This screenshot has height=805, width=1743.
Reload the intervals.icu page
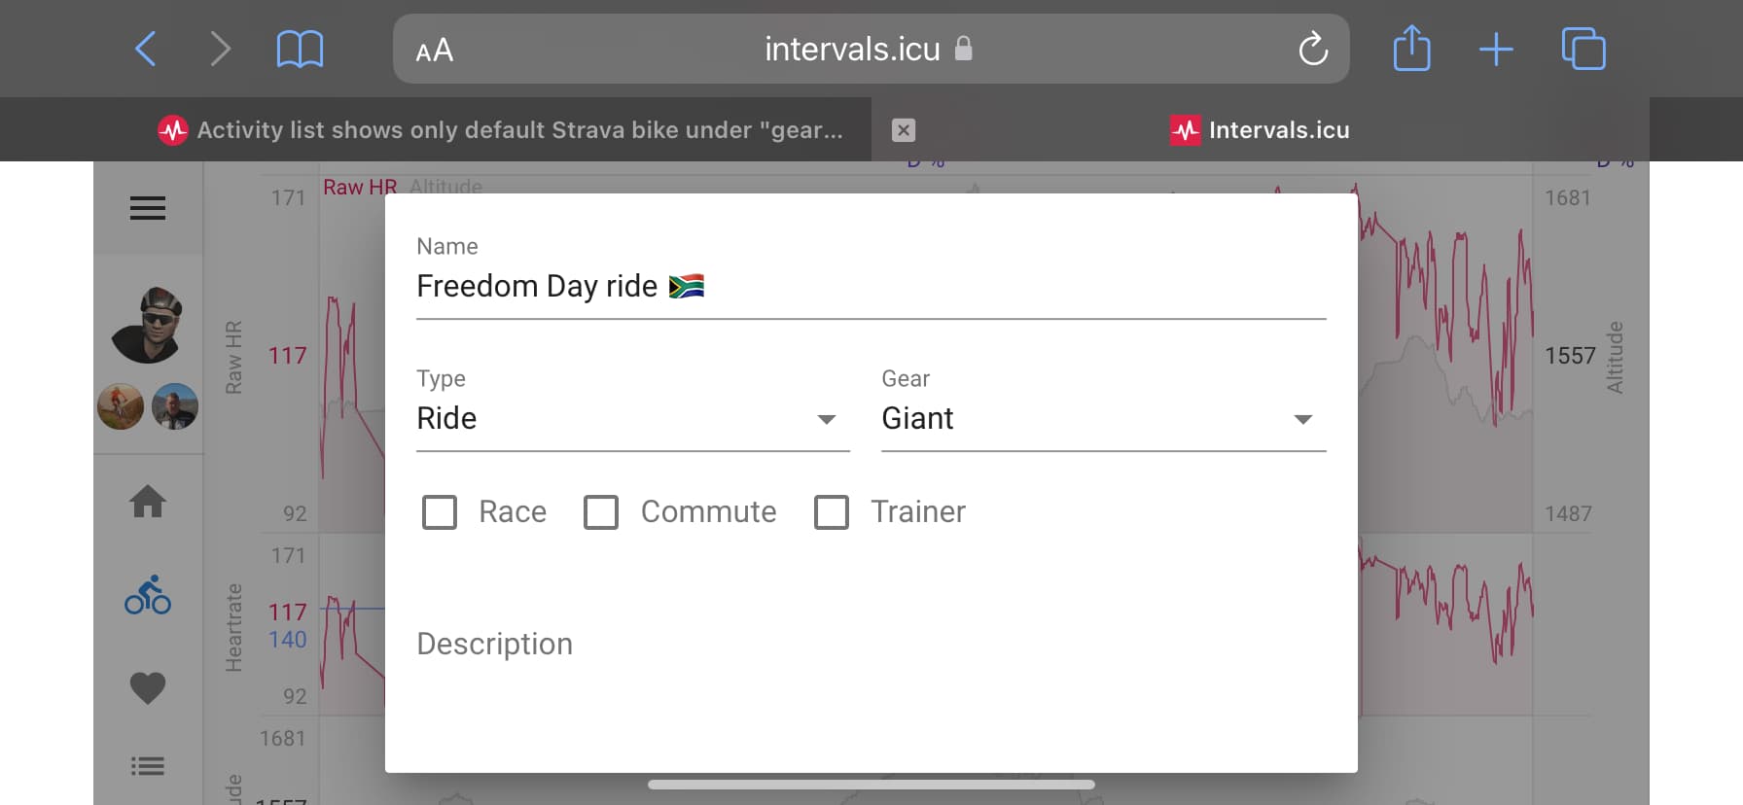coord(1313,49)
